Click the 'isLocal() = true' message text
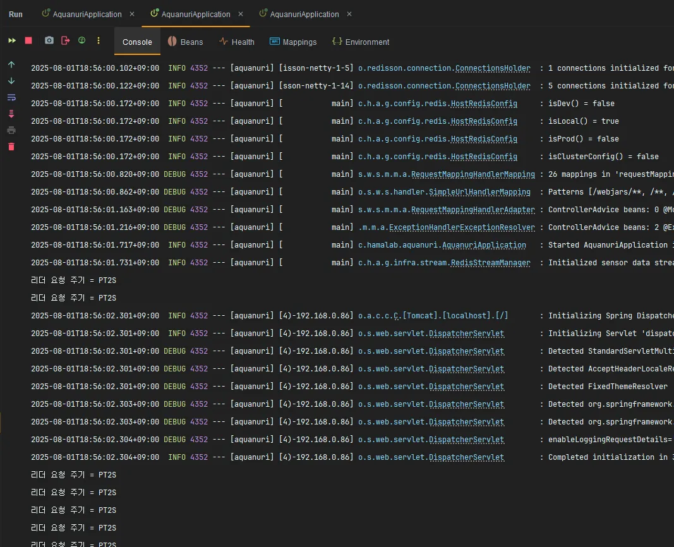The width and height of the screenshot is (674, 547). [x=583, y=121]
